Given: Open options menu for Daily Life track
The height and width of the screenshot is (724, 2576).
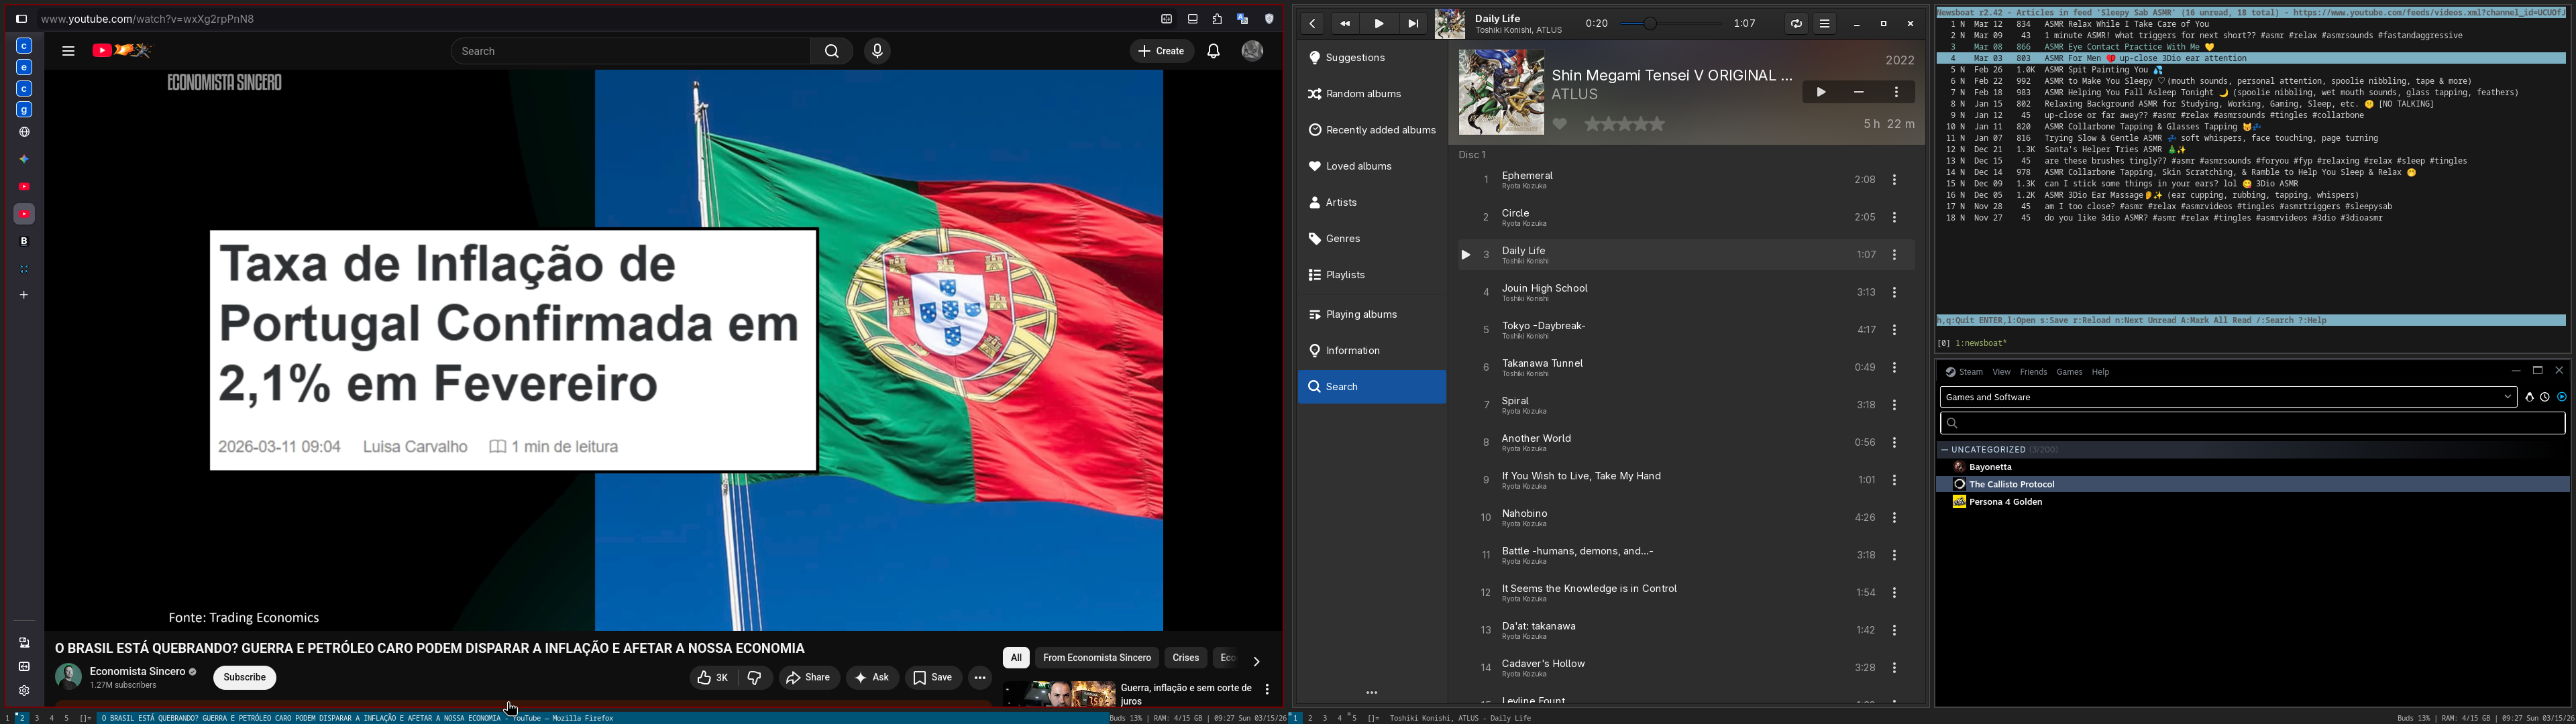Looking at the screenshot, I should [x=1894, y=255].
